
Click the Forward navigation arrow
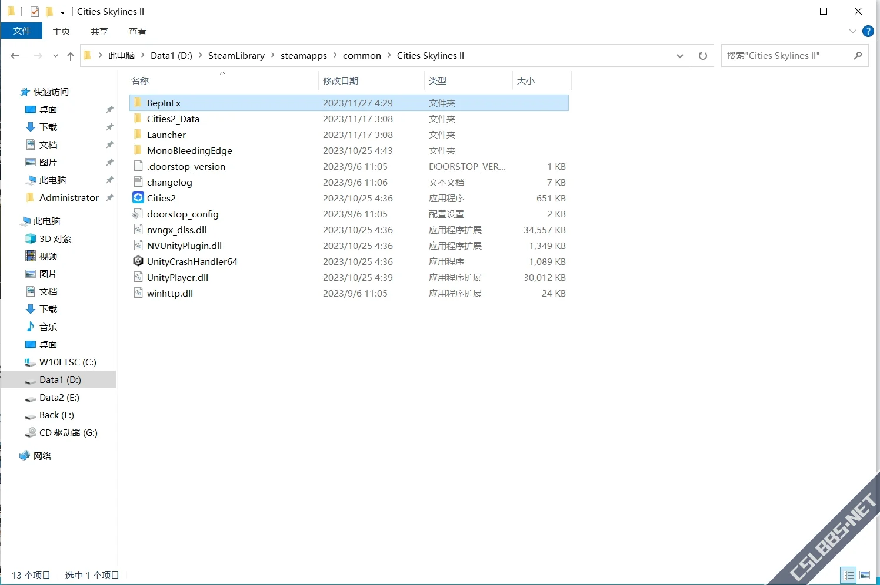[38, 56]
